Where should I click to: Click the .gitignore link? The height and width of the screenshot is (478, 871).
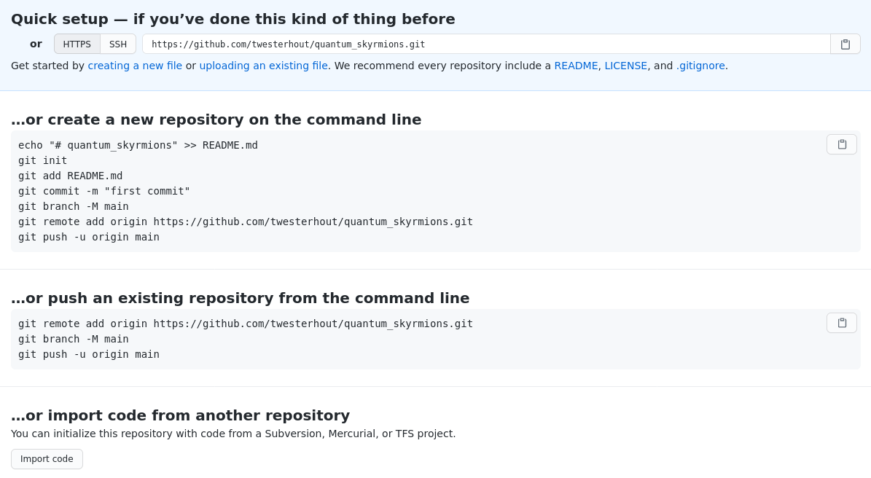point(700,66)
